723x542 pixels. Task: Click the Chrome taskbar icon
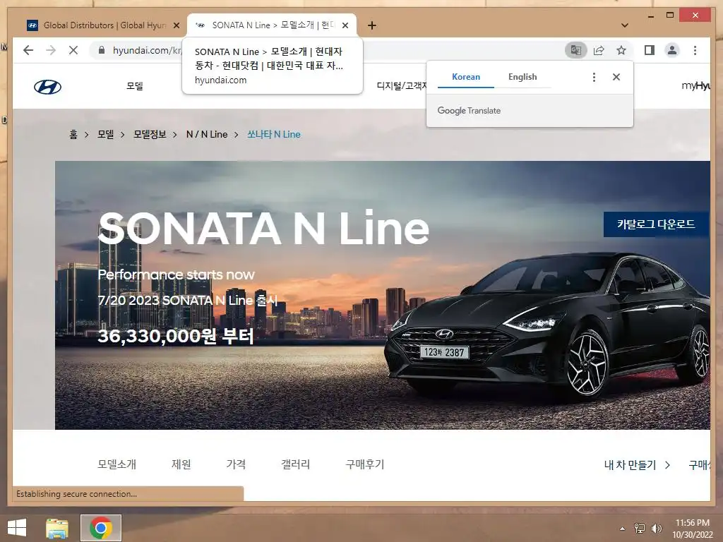pyautogui.click(x=101, y=528)
